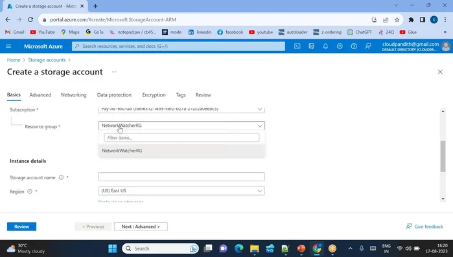Bookmark this page with the star icon
Image resolution: width=453 pixels, height=257 pixels.
(397, 19)
